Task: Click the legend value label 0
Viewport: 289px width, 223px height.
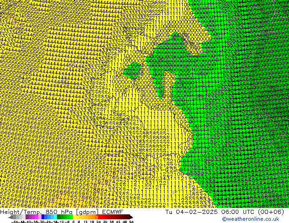Action: pyautogui.click(x=73, y=222)
